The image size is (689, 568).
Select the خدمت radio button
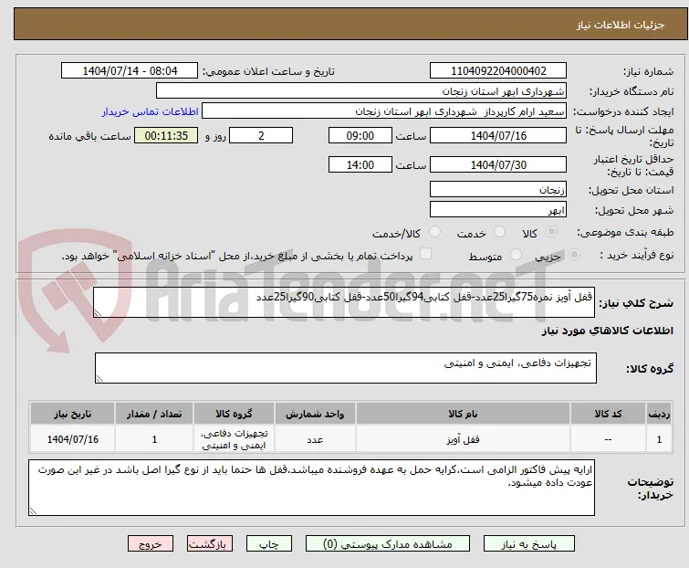point(499,231)
